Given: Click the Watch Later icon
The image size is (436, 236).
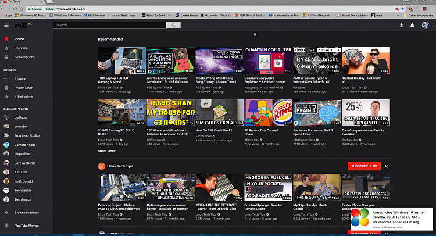Looking at the screenshot, I should pyautogui.click(x=6, y=88).
